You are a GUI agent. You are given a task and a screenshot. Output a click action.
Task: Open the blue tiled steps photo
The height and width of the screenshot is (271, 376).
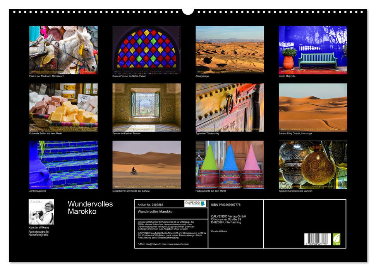coord(63,165)
